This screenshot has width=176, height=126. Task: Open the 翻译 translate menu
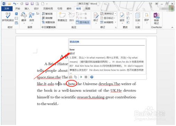[x=24, y=18]
